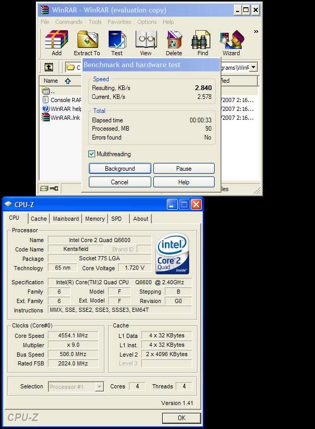
Task: Click the Intel Core 2 Quad logo
Action: 172,254
